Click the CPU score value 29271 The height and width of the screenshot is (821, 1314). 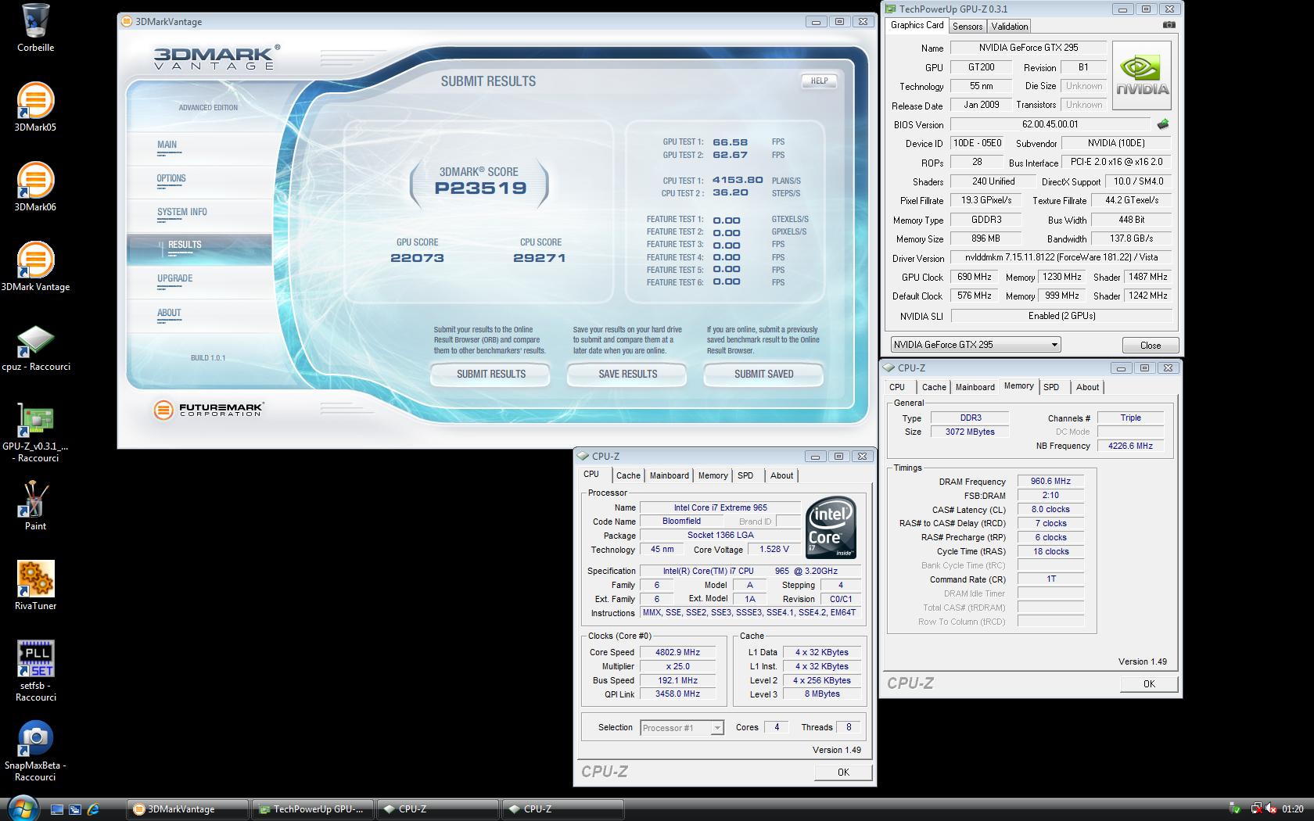pyautogui.click(x=539, y=258)
